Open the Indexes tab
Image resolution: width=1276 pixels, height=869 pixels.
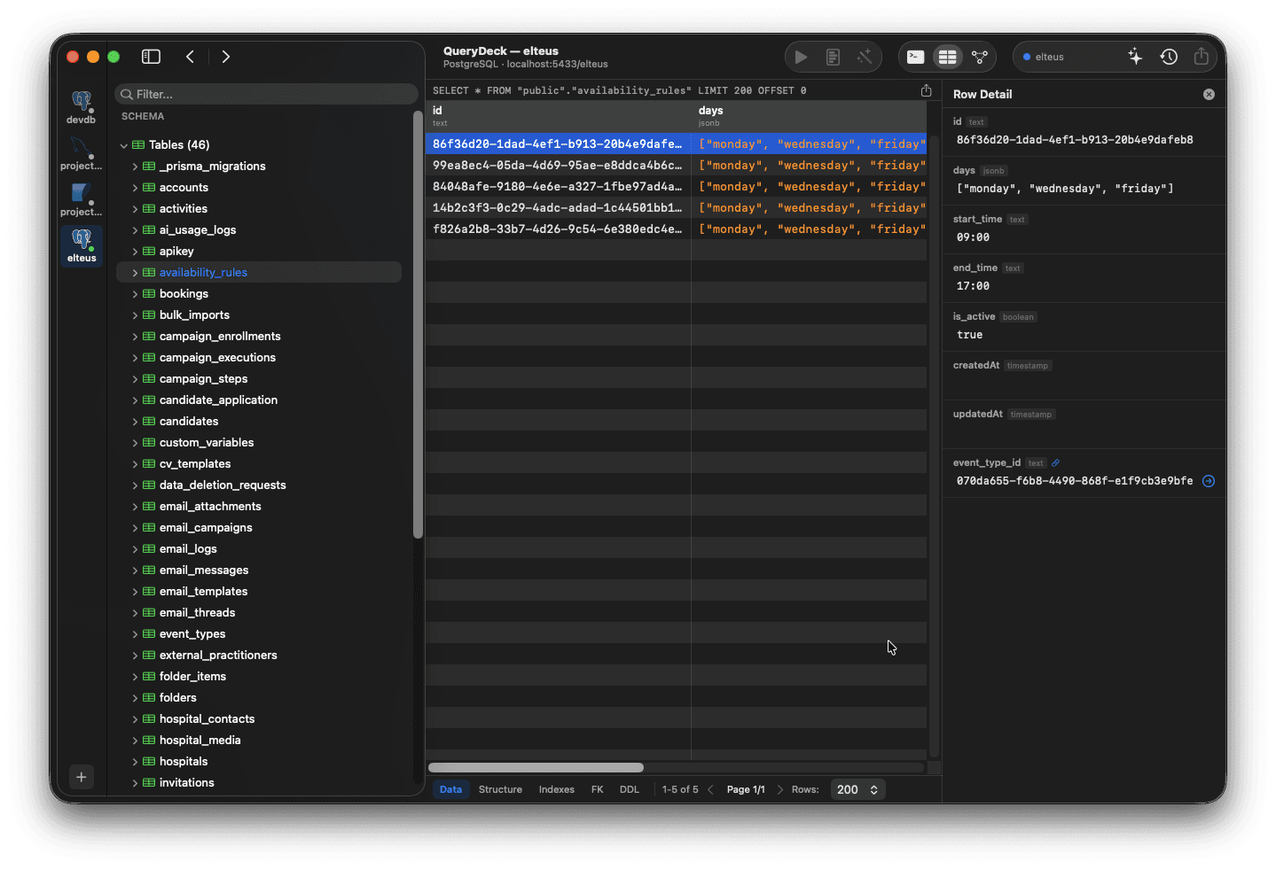point(557,789)
